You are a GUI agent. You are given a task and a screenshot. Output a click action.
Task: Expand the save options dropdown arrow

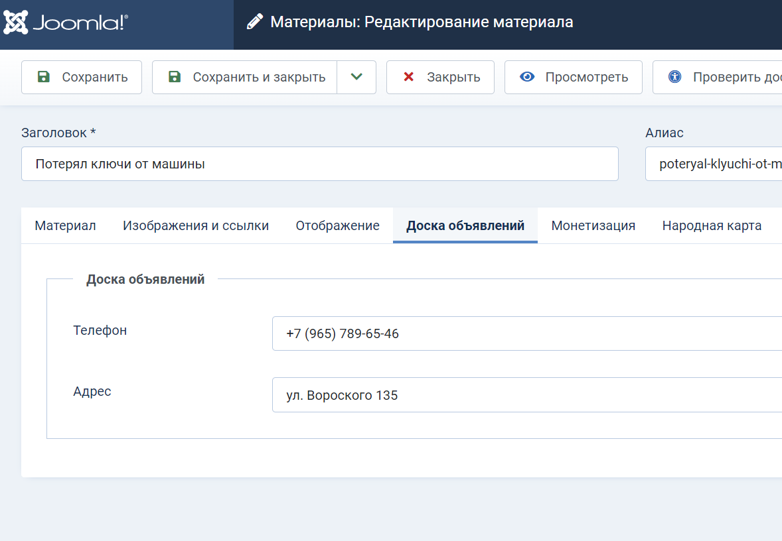click(x=356, y=77)
